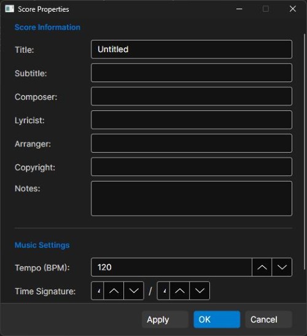Image resolution: width=307 pixels, height=336 pixels.
Task: Click the Copyright input field
Action: 192,167
